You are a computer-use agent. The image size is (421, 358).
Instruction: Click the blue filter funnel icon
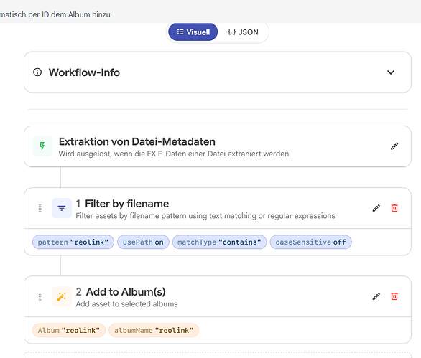click(62, 208)
